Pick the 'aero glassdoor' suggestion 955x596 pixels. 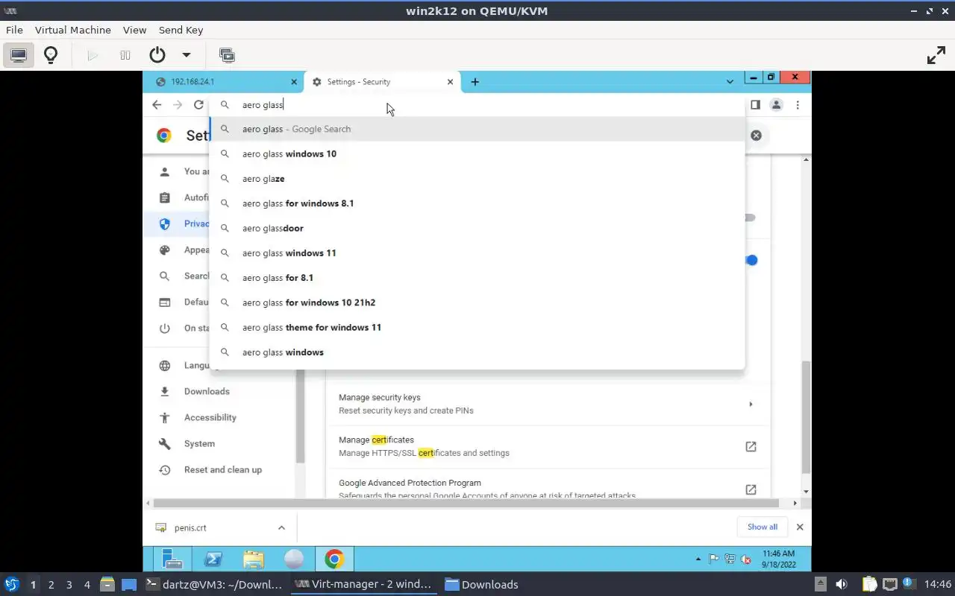click(x=477, y=228)
